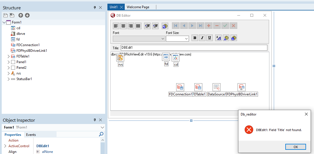
Task: Expand the rvs tree node
Action: tap(9, 73)
